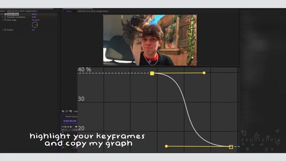The height and width of the screenshot is (161, 286).
Task: Expand the Feather property
Action: click(x=3, y=30)
